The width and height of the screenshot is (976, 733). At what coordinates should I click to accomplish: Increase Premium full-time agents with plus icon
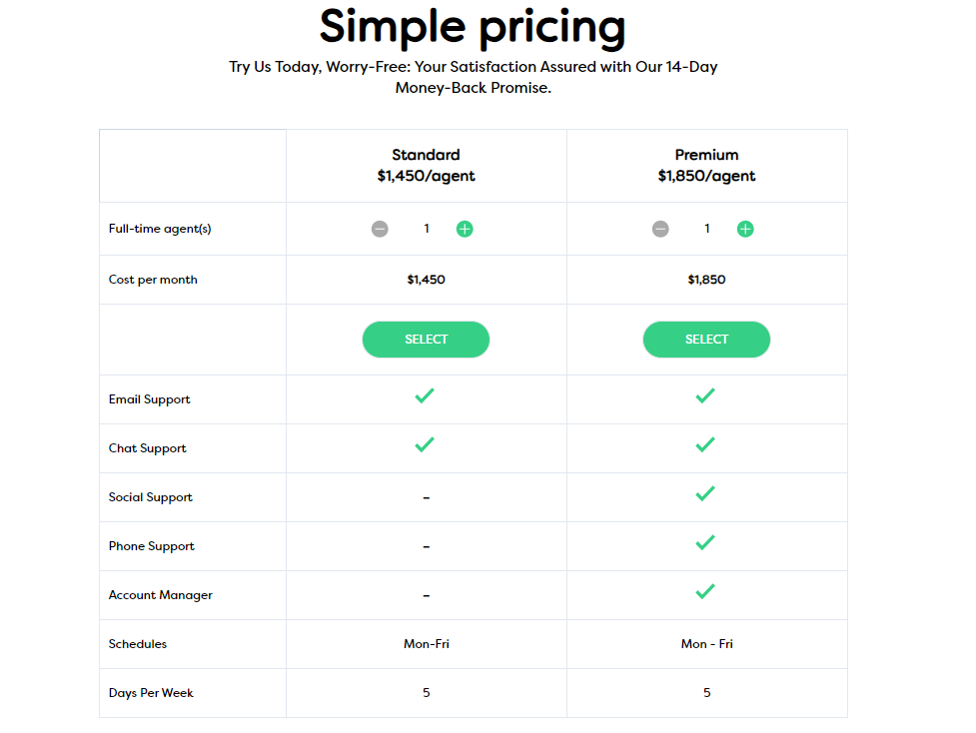click(745, 228)
